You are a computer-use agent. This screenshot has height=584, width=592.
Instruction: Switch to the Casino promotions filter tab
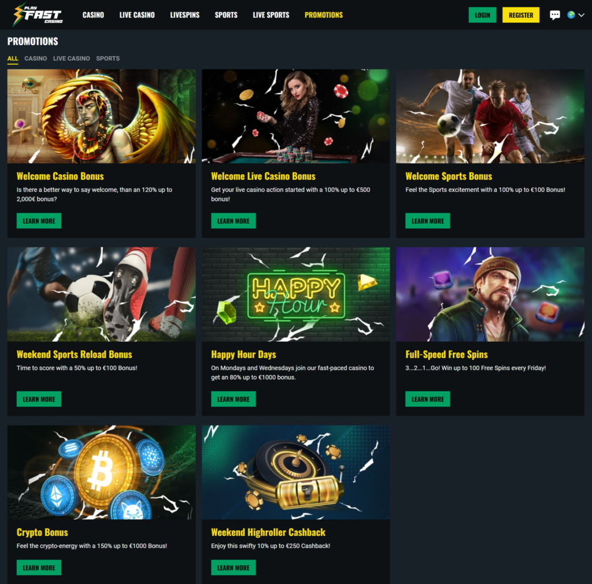point(35,58)
